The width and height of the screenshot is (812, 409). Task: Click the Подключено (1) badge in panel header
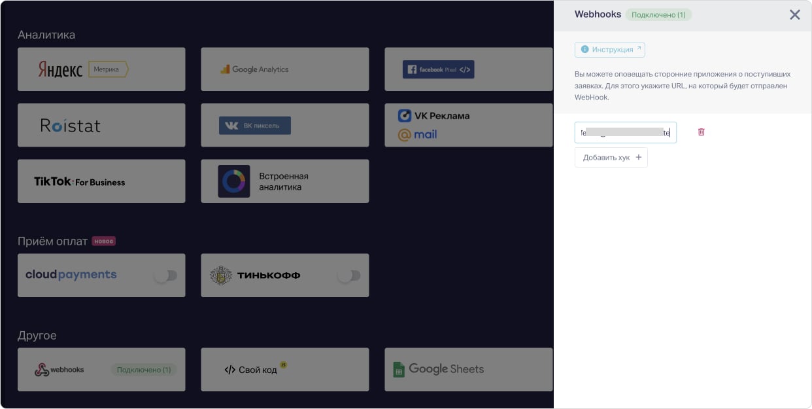(658, 14)
